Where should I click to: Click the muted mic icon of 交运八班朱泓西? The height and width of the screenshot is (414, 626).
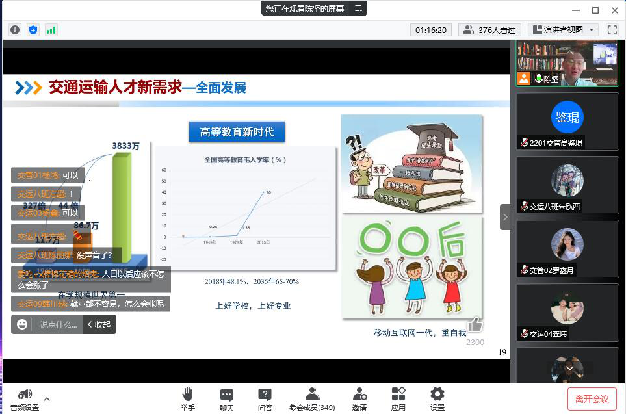(524, 207)
